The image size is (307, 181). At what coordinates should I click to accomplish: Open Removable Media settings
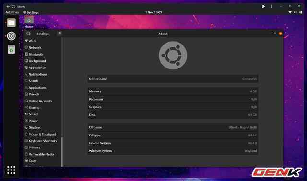(43, 154)
